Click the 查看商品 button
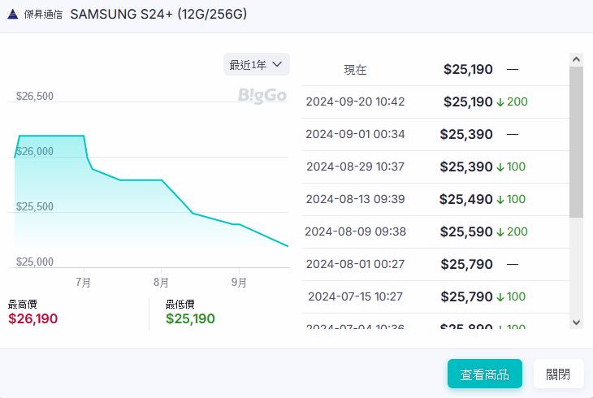The image size is (593, 398). point(484,374)
